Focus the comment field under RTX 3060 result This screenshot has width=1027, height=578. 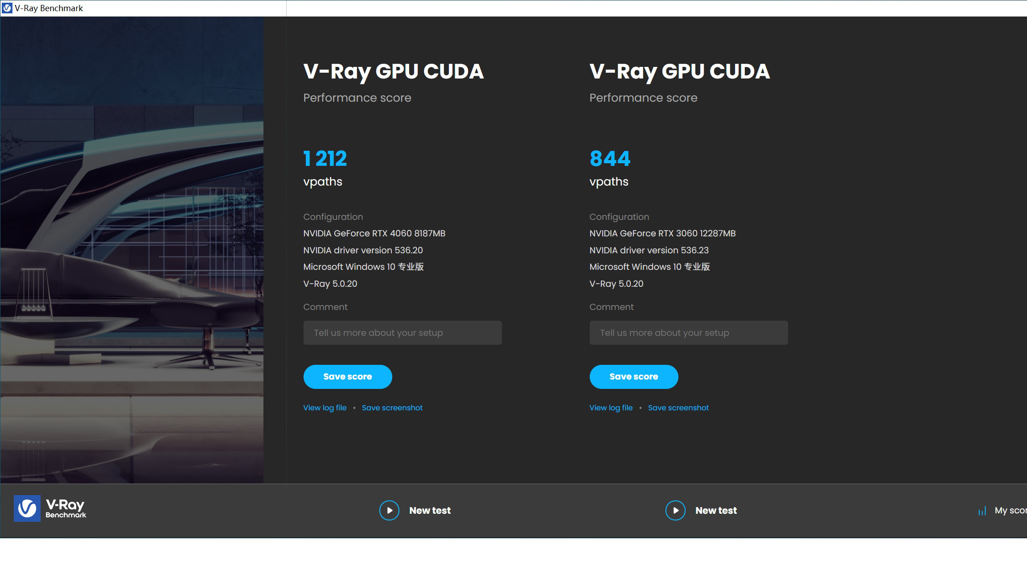[x=689, y=333]
